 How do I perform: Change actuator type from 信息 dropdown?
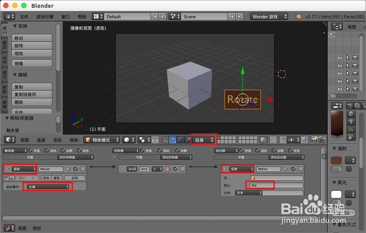(x=241, y=169)
